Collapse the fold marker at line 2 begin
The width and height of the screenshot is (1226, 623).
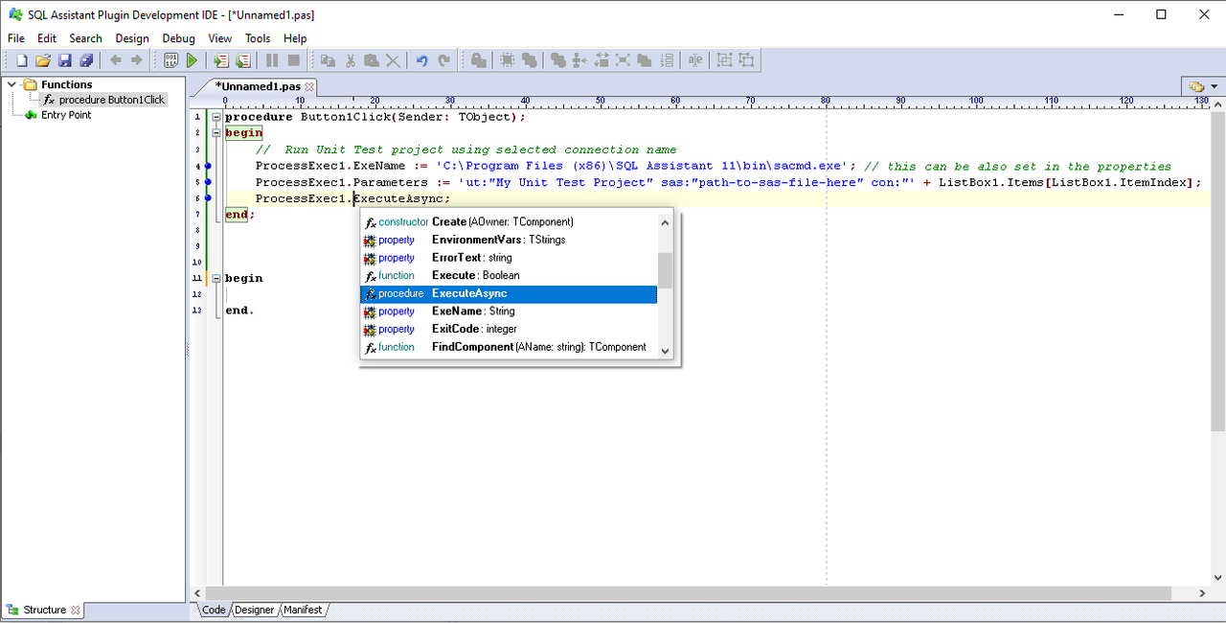tap(216, 133)
